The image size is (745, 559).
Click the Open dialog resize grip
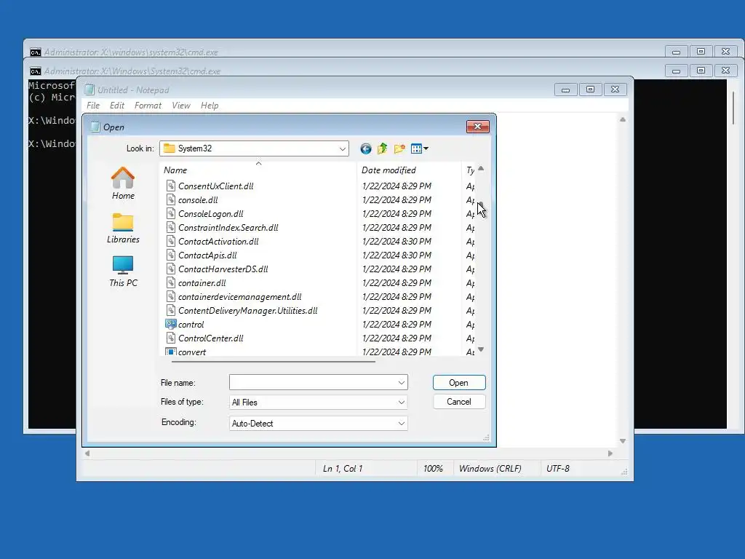point(486,437)
